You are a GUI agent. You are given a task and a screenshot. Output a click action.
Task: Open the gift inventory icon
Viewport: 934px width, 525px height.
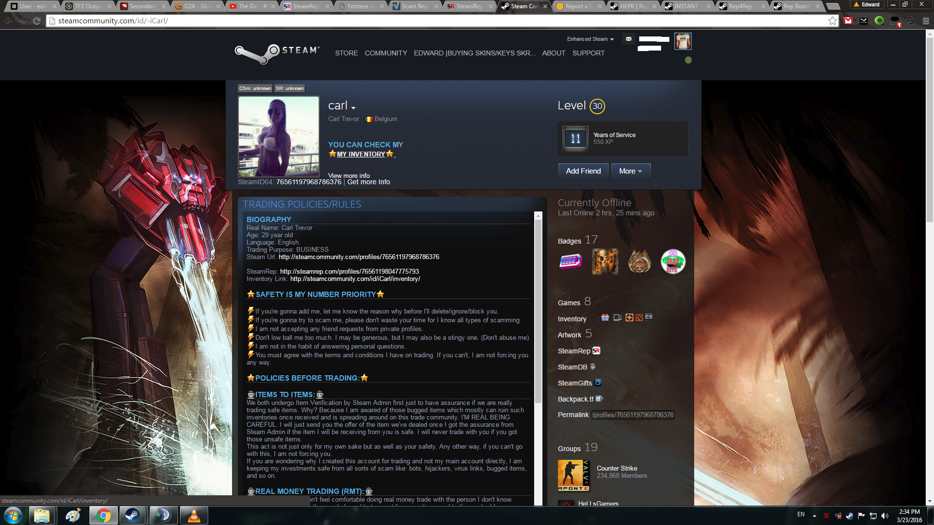point(605,317)
